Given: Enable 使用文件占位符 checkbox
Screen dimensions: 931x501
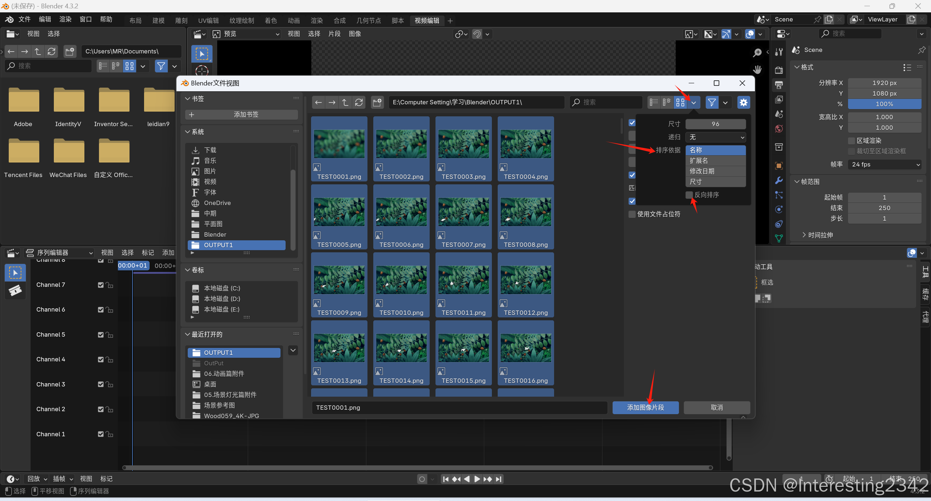Looking at the screenshot, I should 632,214.
